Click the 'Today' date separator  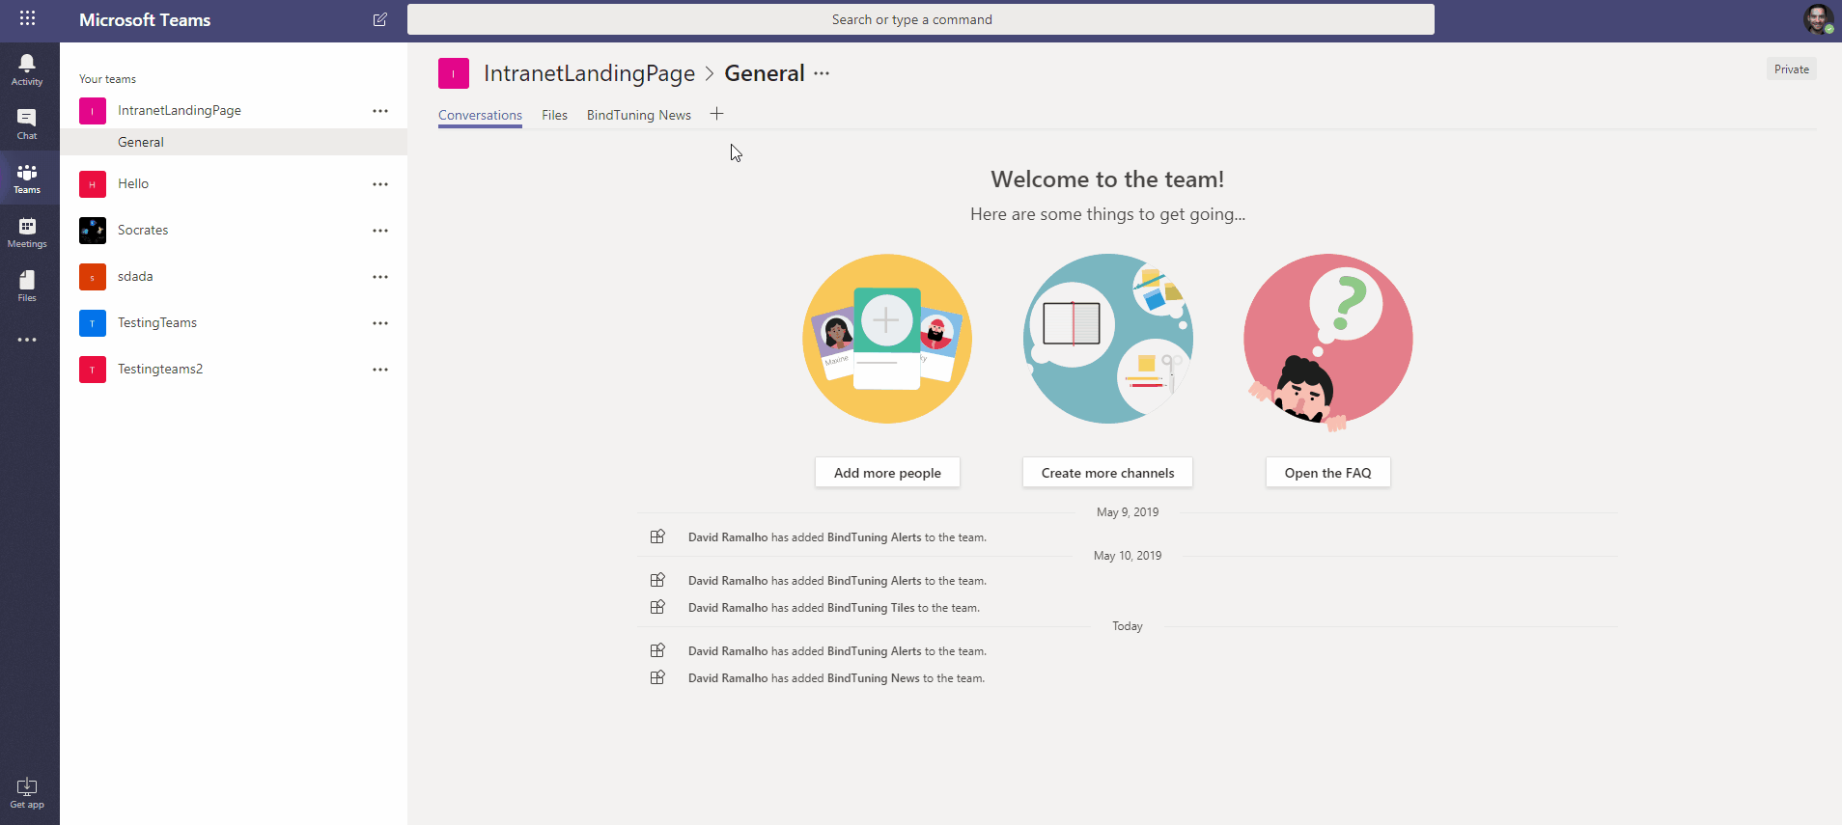(x=1128, y=626)
